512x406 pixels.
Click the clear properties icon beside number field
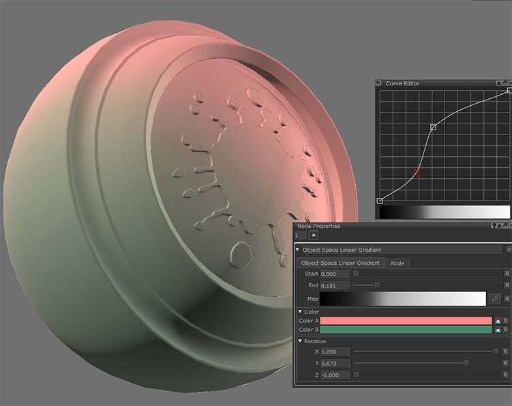pos(314,235)
